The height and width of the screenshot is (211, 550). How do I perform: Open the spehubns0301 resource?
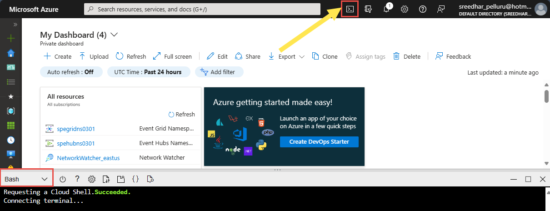click(76, 143)
